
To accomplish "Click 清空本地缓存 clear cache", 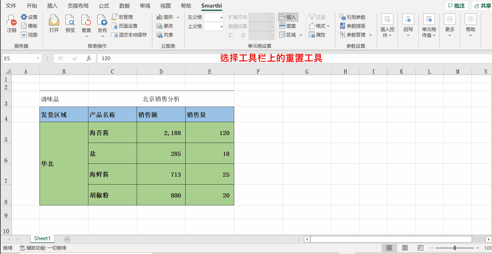I will 129,35.
